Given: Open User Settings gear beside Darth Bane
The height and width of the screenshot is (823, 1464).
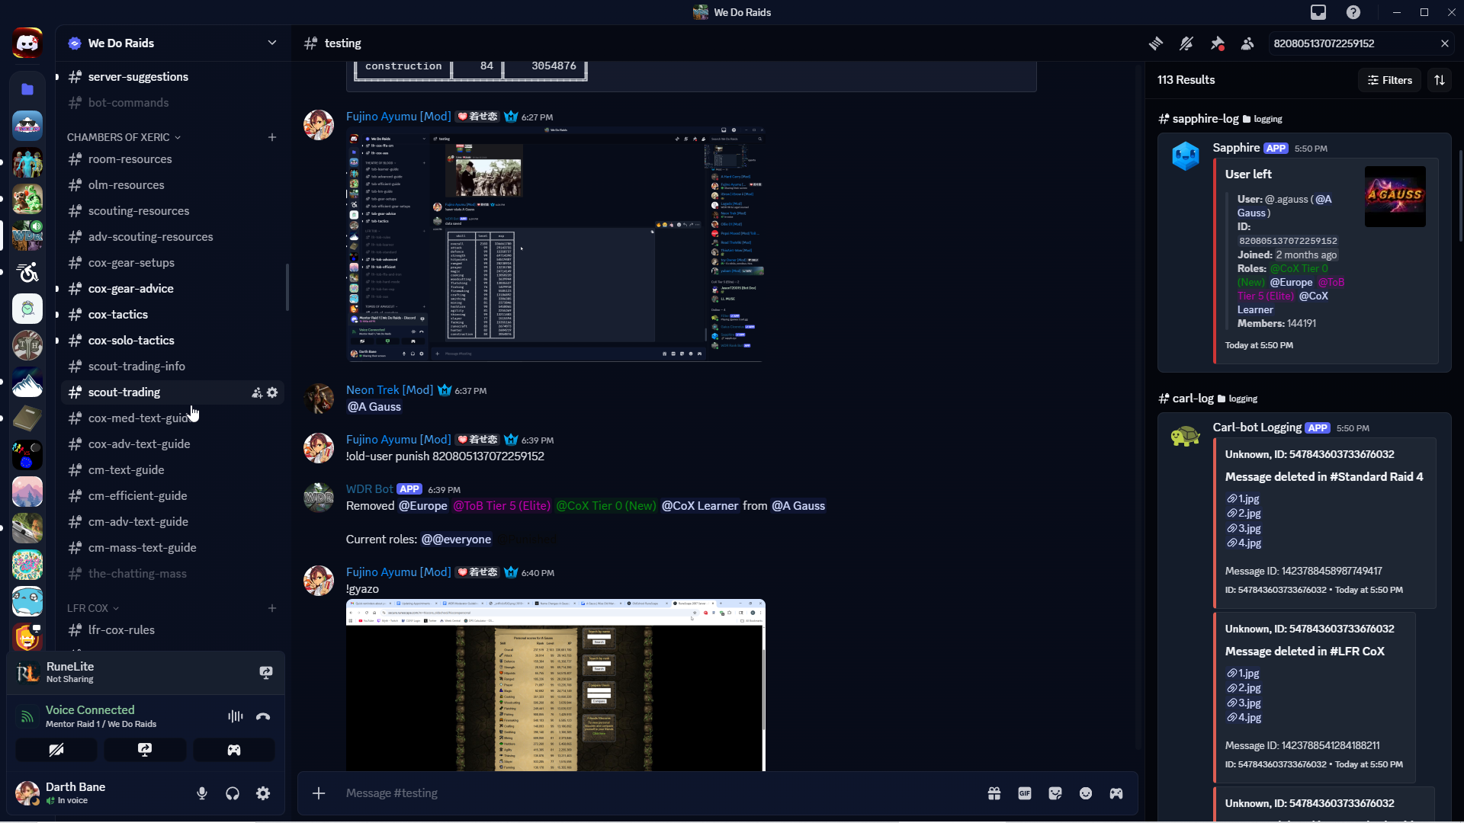Looking at the screenshot, I should 263,793.
